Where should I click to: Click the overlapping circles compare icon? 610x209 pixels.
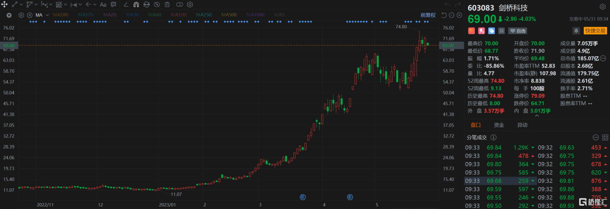click(179, 5)
